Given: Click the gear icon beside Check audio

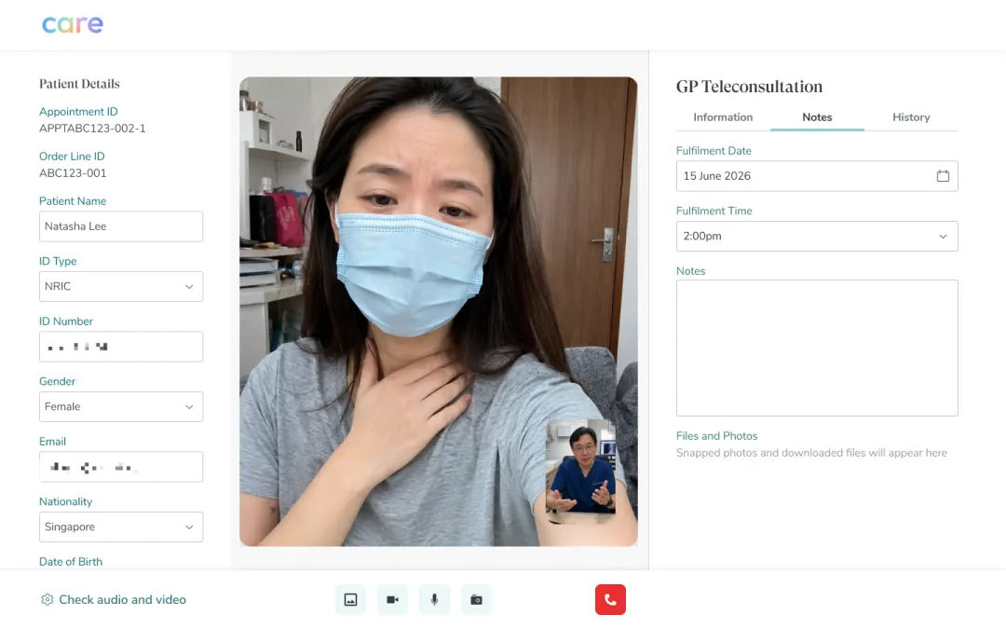Looking at the screenshot, I should [47, 599].
